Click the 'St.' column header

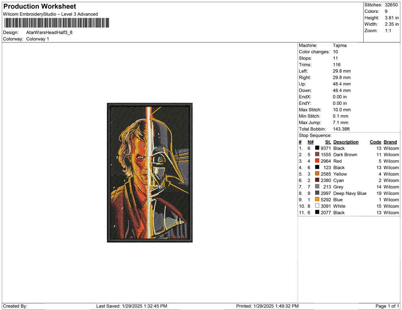[x=328, y=142]
